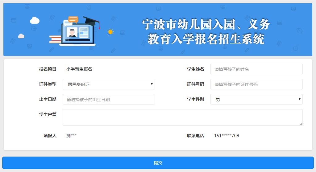Image resolution: width=316 pixels, height=172 pixels.
Task: Click the 证件类型 label
Action: 48,84
